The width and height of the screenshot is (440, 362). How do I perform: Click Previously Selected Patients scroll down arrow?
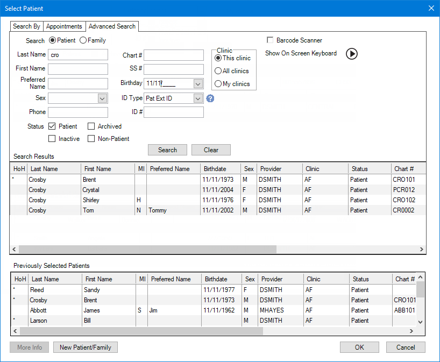pyautogui.click(x=420, y=322)
